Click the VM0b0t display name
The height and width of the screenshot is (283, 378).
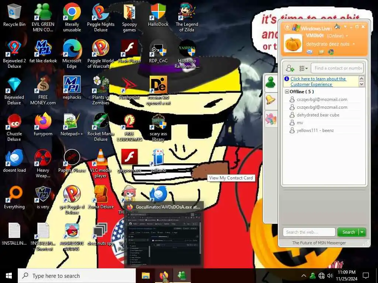coord(315,36)
